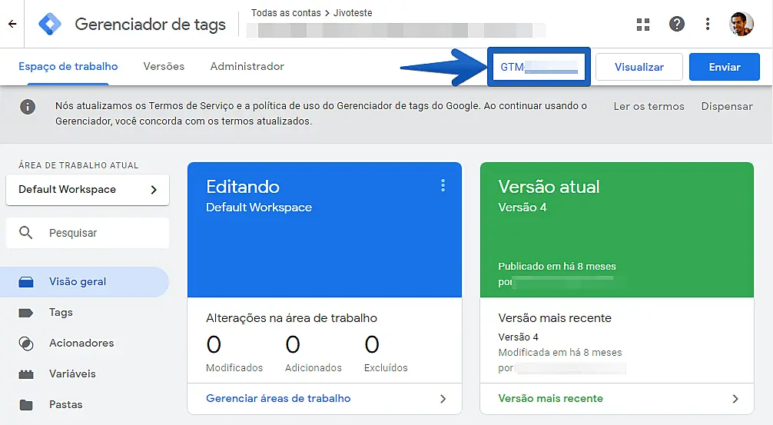The width and height of the screenshot is (773, 425).
Task: Click Jivoteste breadcrumb
Action: point(353,13)
